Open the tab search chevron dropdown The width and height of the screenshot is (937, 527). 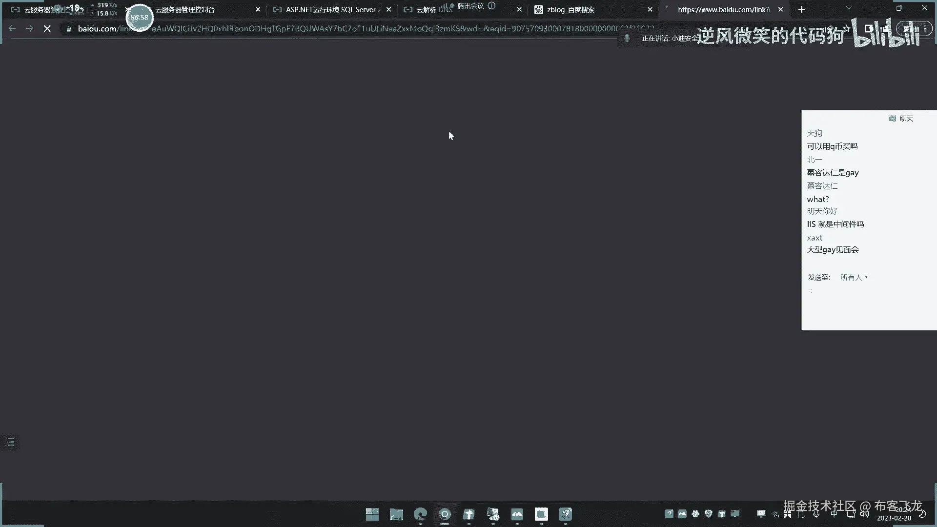[849, 9]
